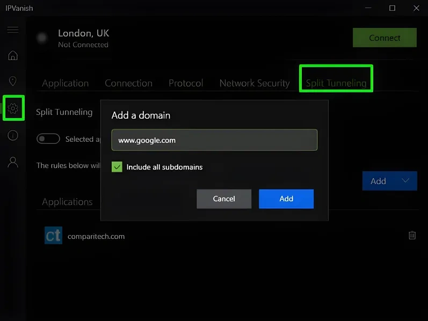Viewport: 428px width, 321px height.
Task: Switch to the Connection tab
Action: 128,83
